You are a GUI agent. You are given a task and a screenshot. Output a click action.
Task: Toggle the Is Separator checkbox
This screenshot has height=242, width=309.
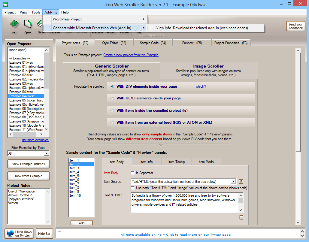click(133, 173)
